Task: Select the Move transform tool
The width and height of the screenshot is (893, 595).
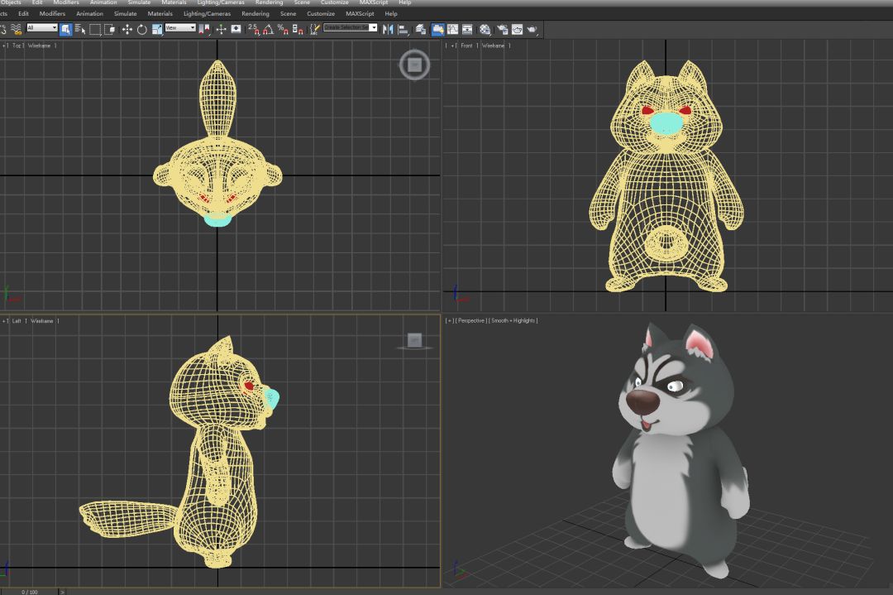Action: [127, 29]
